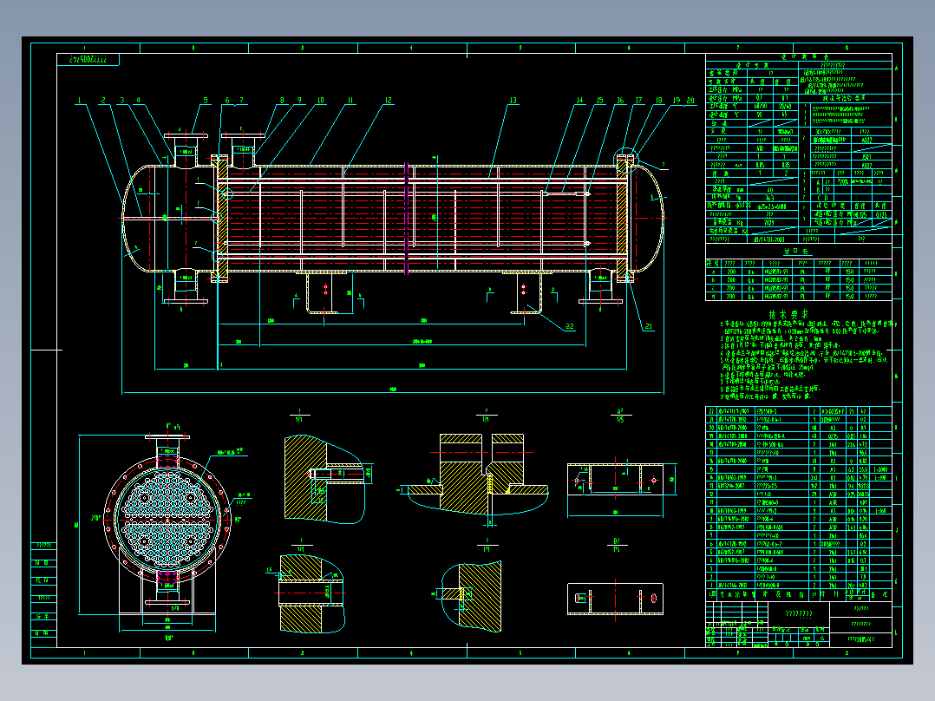Click nozzle table row c

click(x=799, y=288)
